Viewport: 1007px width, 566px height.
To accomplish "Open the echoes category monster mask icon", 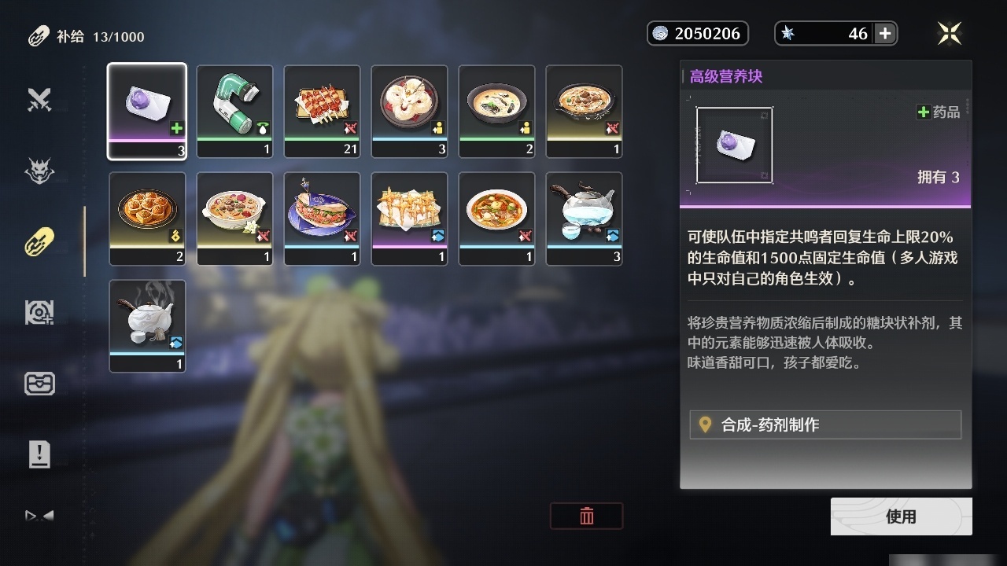I will pos(39,171).
